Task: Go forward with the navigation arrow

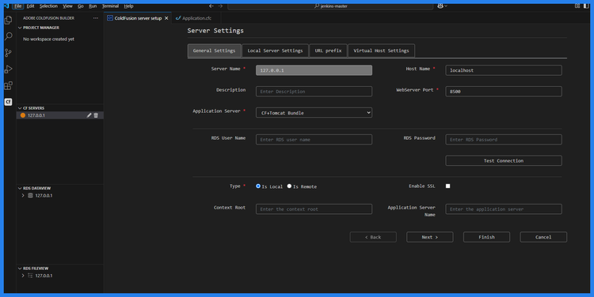Action: pyautogui.click(x=220, y=6)
